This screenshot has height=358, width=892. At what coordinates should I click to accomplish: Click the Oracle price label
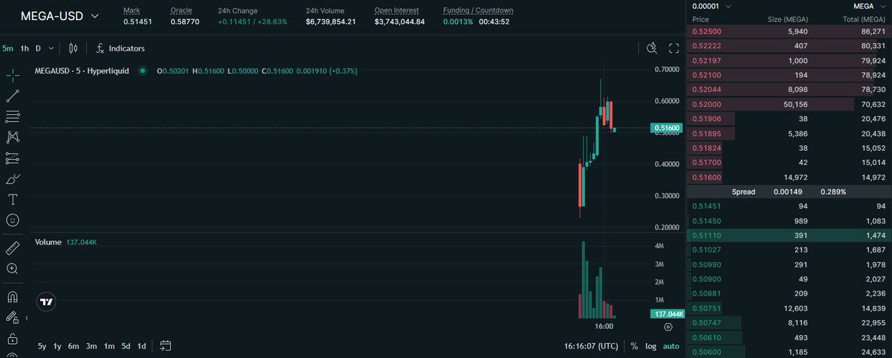[181, 10]
